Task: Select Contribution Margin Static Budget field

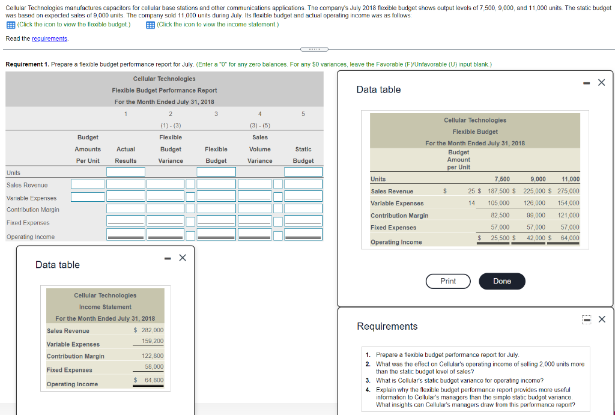Action: (303, 208)
